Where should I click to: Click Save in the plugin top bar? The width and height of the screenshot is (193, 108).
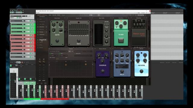click(x=50, y=15)
